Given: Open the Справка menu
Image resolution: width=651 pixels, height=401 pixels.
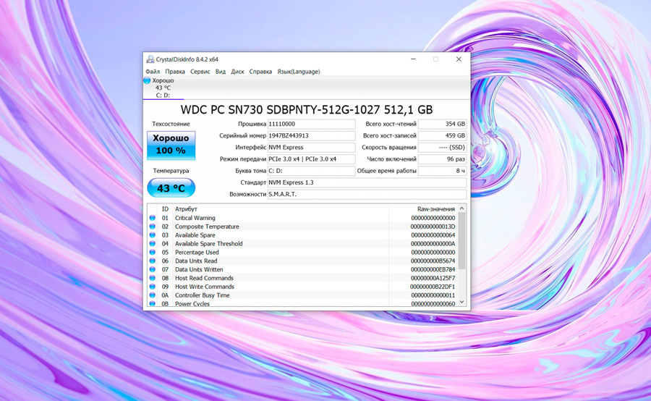Looking at the screenshot, I should [260, 72].
